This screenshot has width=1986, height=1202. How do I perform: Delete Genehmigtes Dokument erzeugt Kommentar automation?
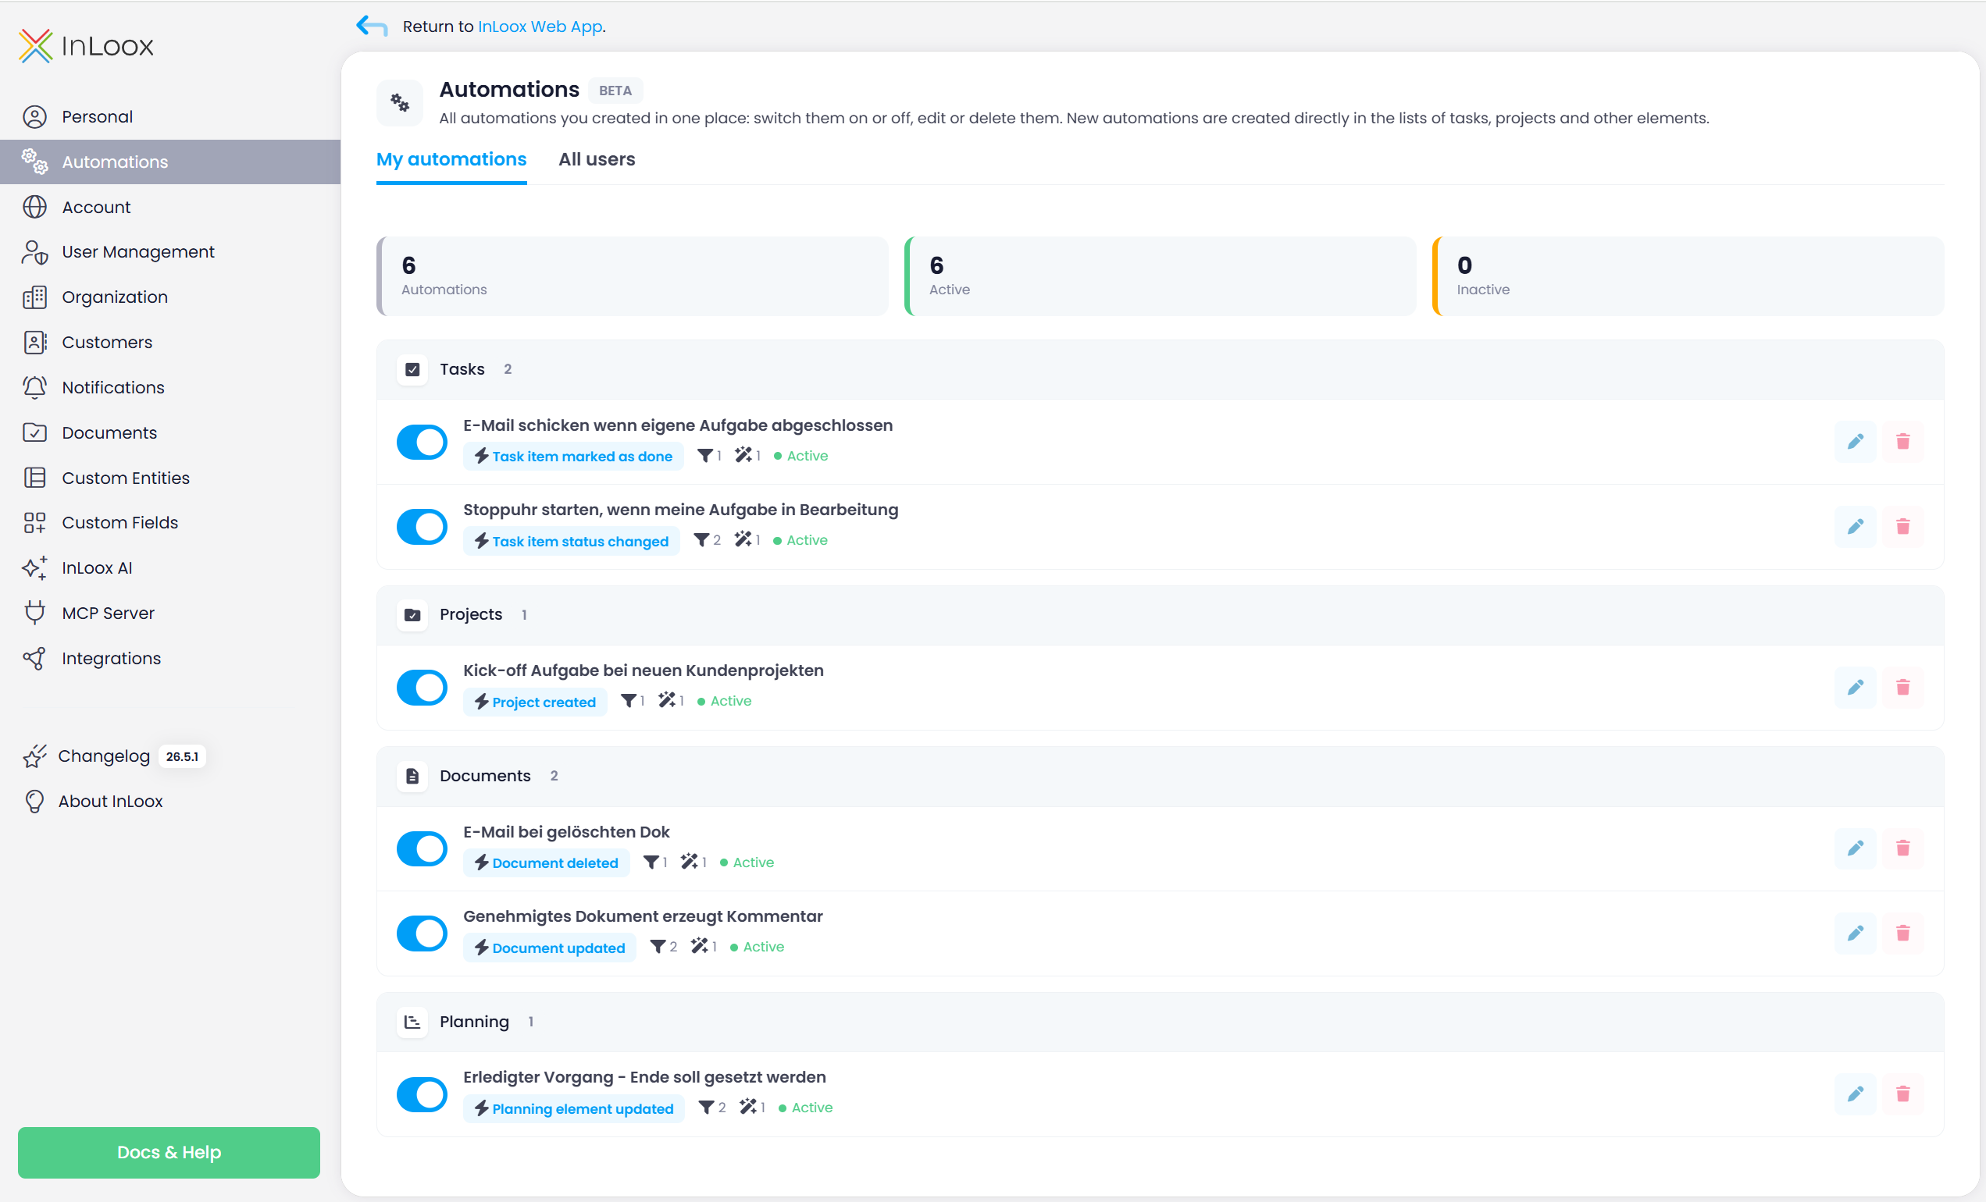(x=1903, y=933)
